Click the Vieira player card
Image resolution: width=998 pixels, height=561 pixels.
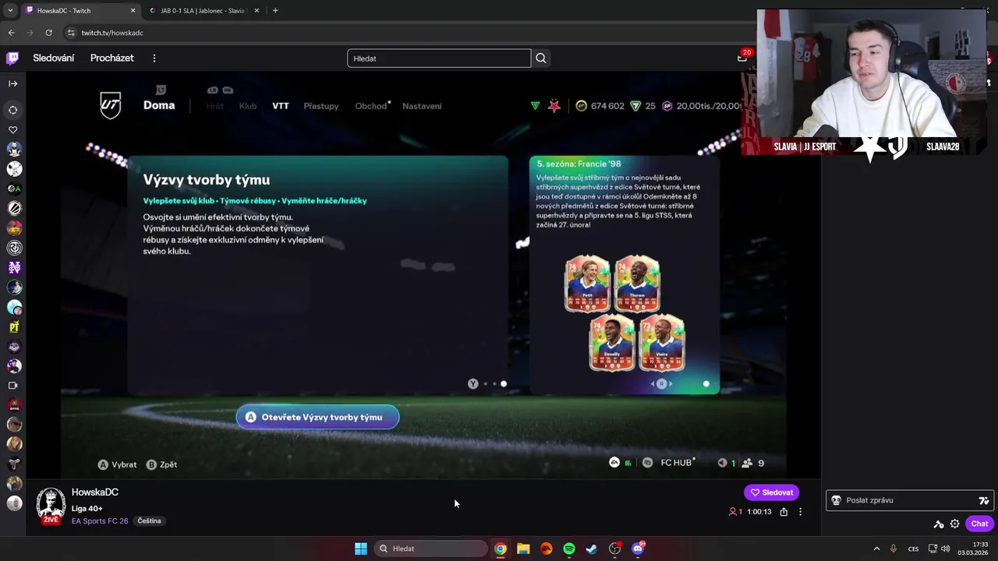(x=662, y=343)
